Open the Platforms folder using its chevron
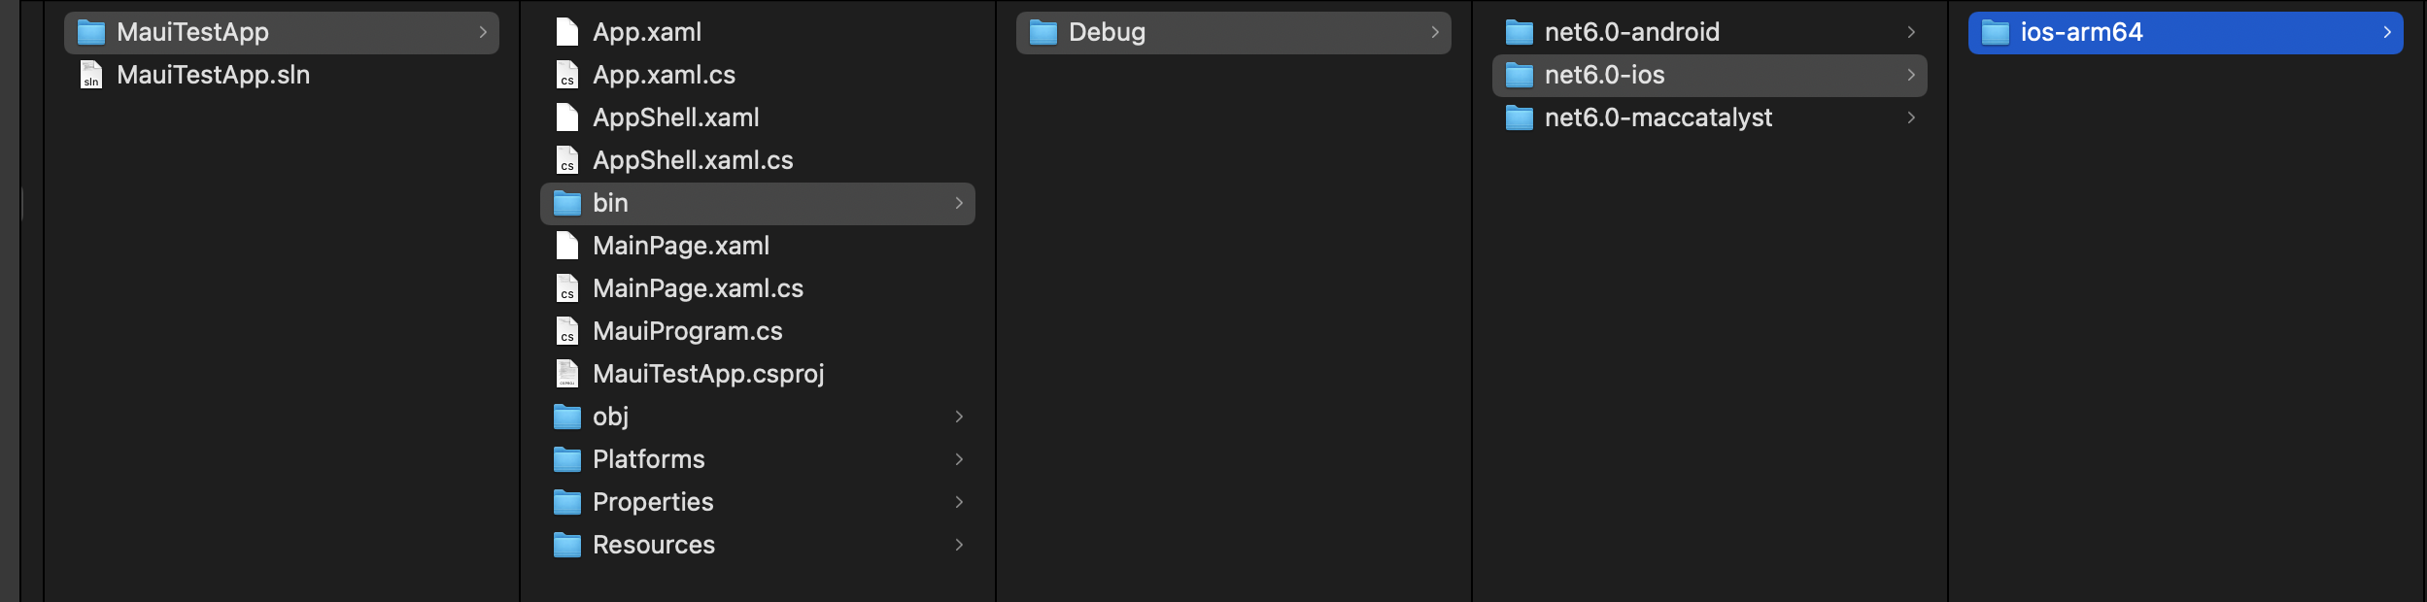 [x=959, y=458]
